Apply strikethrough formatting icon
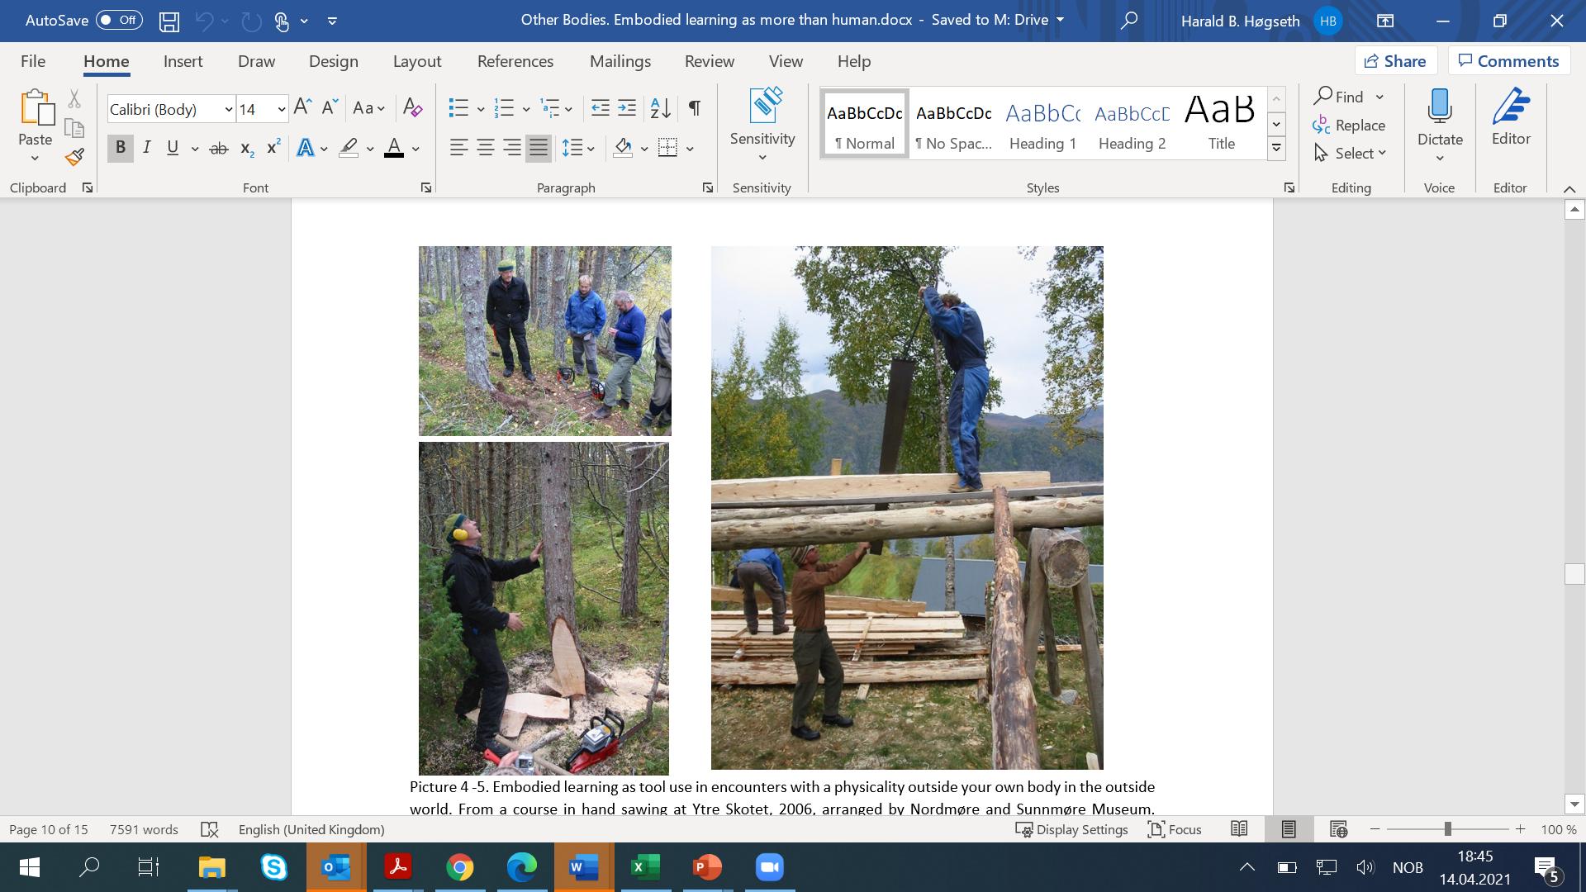This screenshot has height=892, width=1586. click(218, 149)
